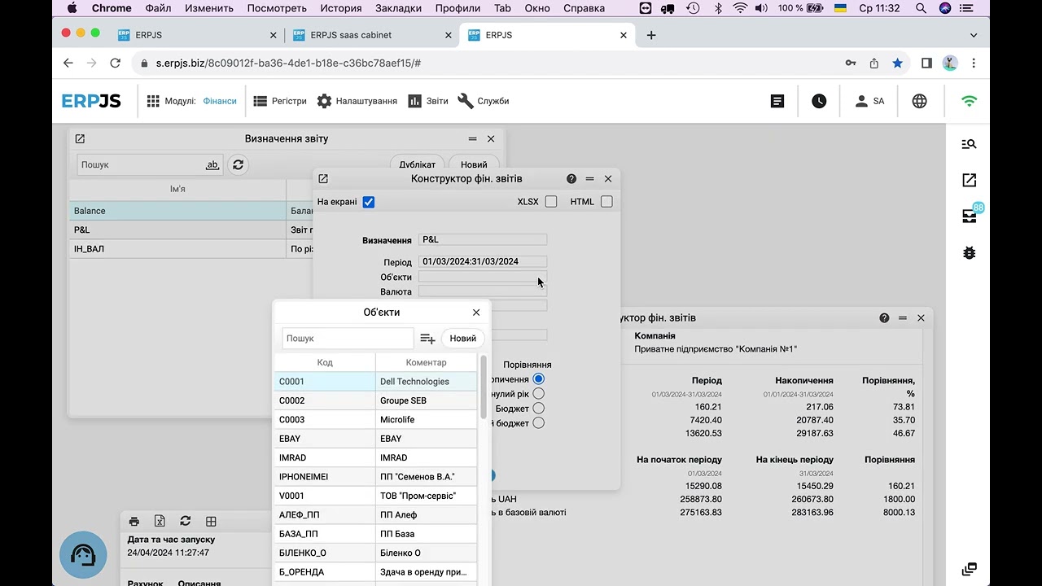Open the Служби menu
Image resolution: width=1042 pixels, height=586 pixels.
[484, 101]
